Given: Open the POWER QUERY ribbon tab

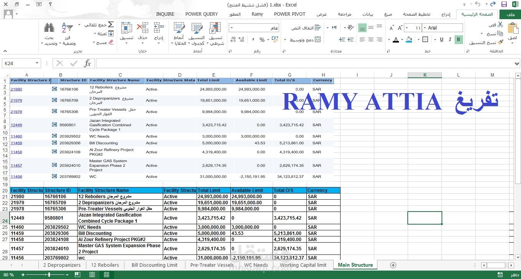Looking at the screenshot, I should 202,14.
